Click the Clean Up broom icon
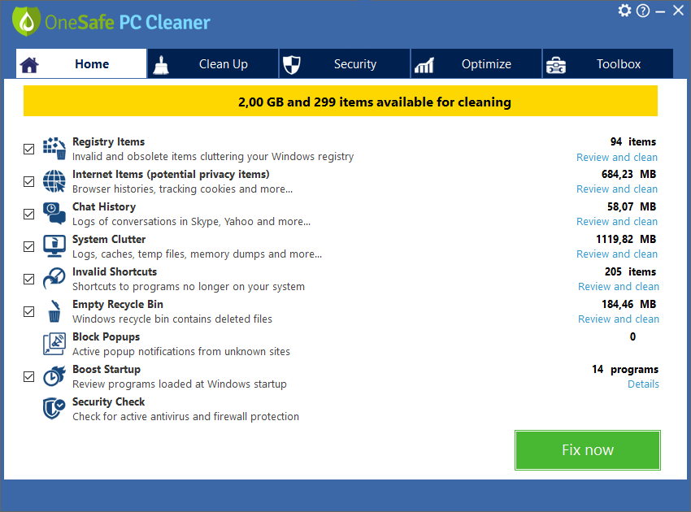The height and width of the screenshot is (512, 691). (161, 65)
